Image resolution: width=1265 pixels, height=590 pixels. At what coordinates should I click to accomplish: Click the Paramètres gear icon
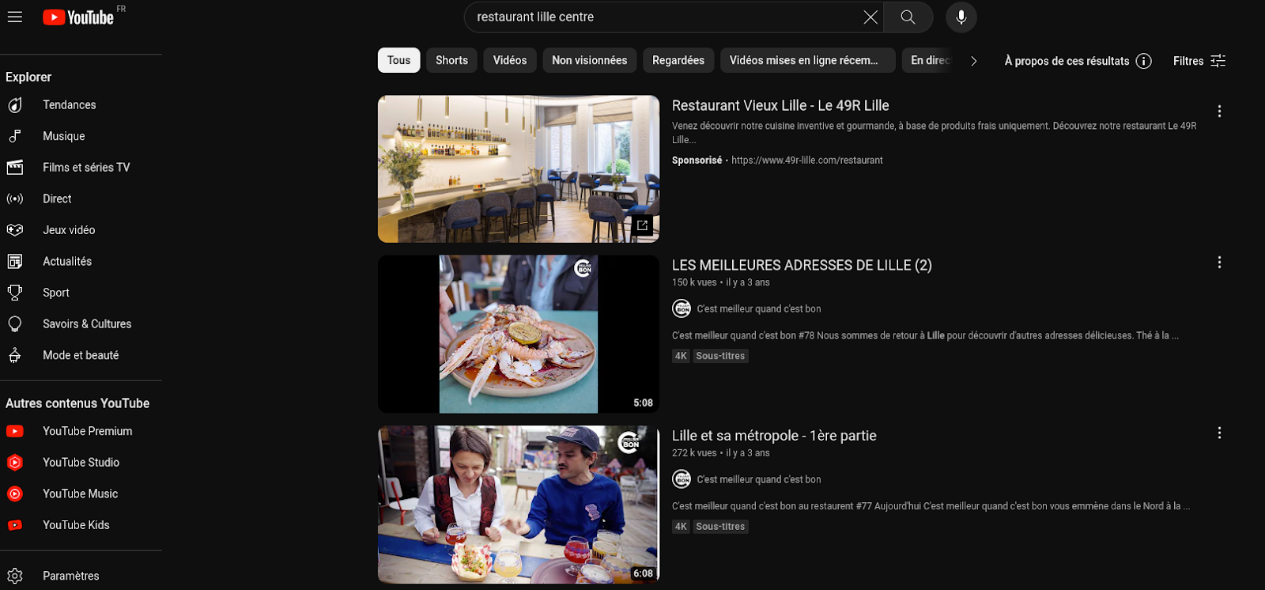[15, 576]
